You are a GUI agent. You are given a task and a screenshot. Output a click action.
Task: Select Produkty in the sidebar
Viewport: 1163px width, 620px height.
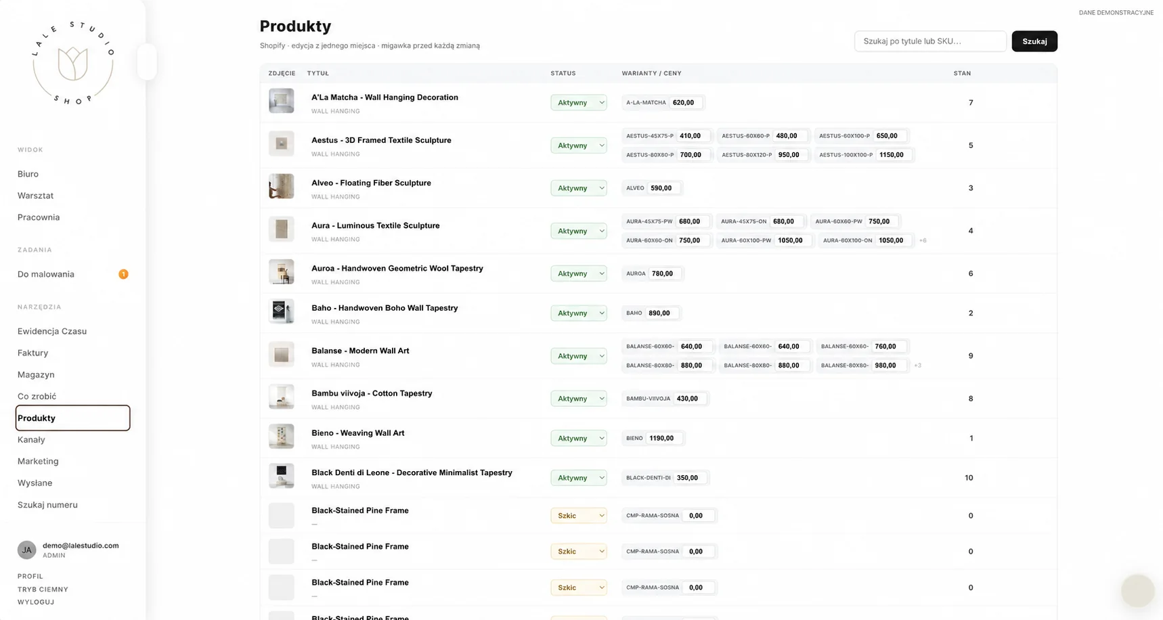72,418
